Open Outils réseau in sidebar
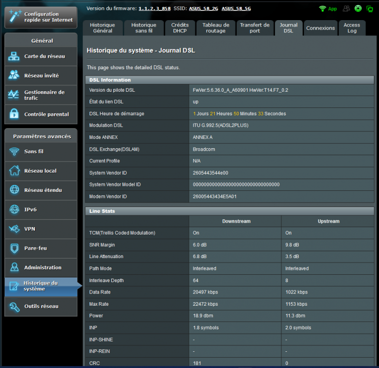This screenshot has width=379, height=368. (41, 306)
